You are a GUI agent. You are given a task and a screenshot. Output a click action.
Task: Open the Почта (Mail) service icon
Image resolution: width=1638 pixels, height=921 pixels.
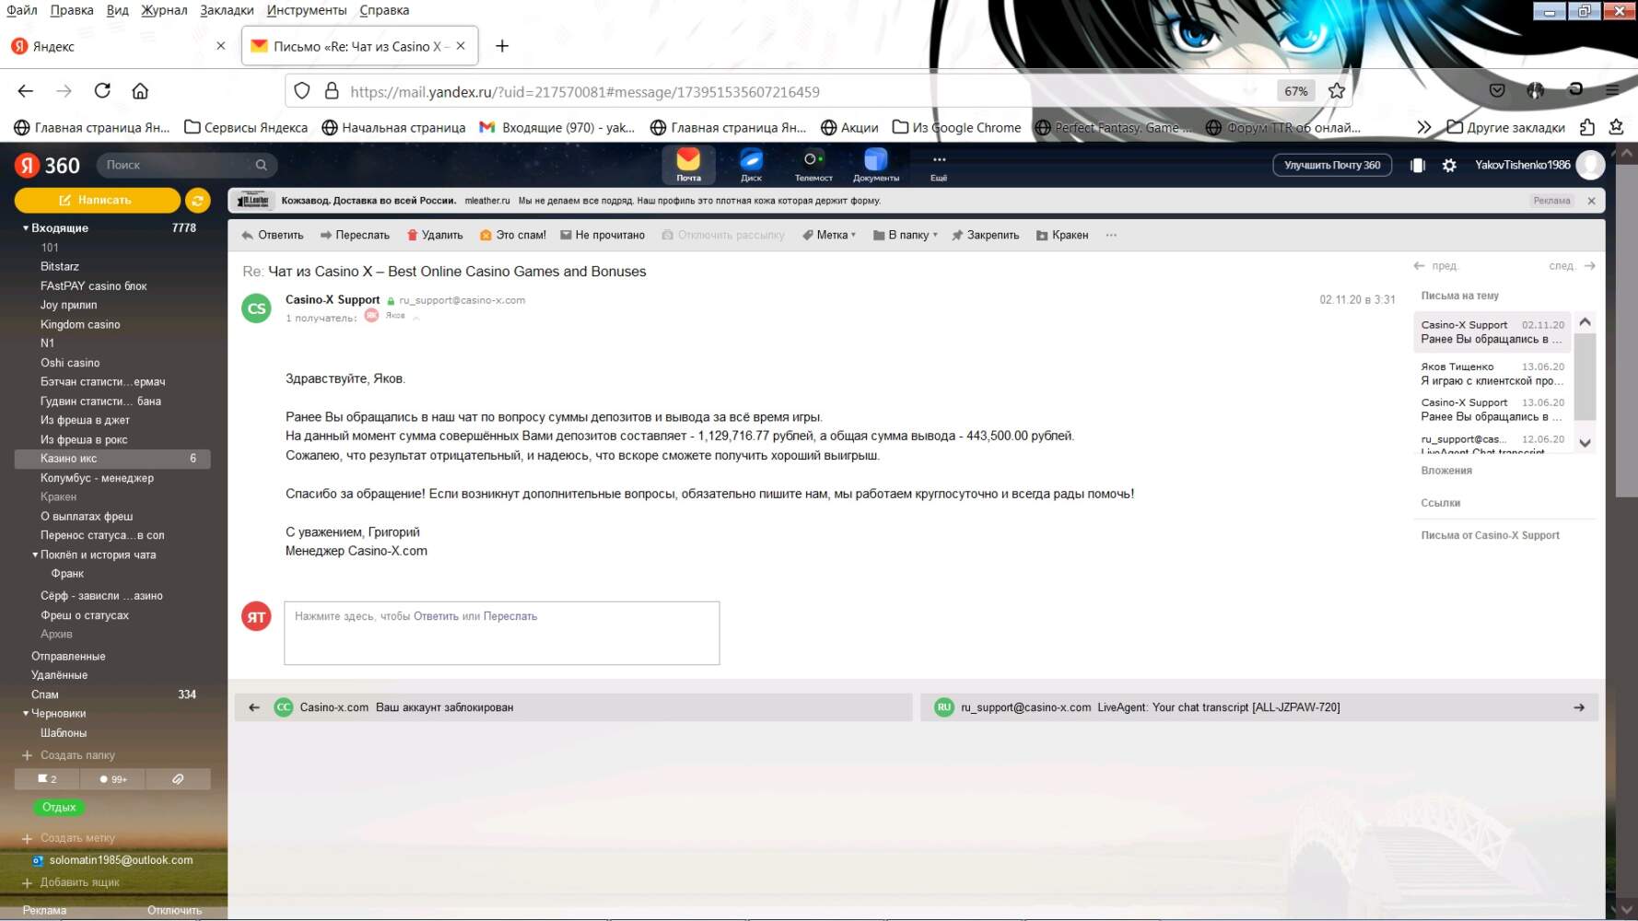(688, 165)
